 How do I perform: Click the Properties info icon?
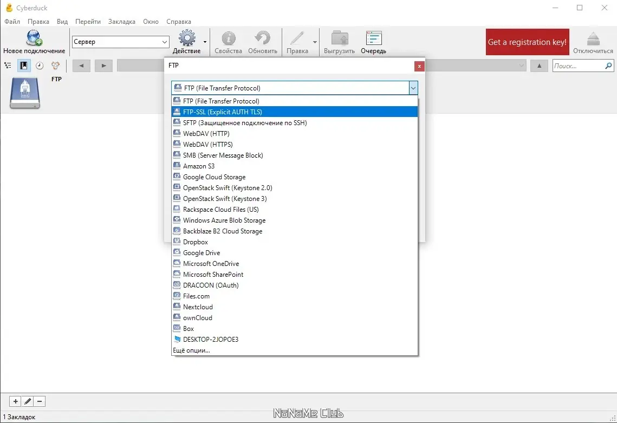228,42
